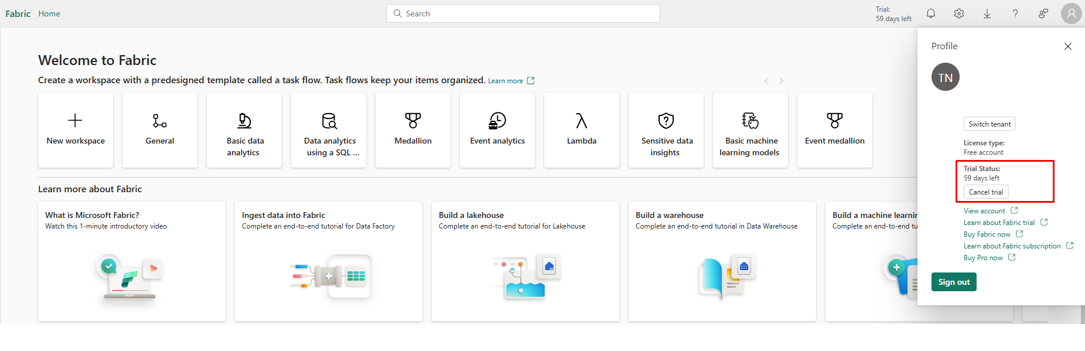The width and height of the screenshot is (1085, 351).
Task: Select the Medallion task flow
Action: pos(413,130)
